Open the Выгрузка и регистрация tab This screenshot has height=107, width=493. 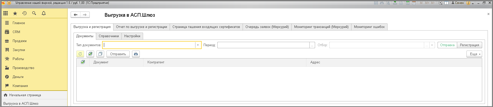pyautogui.click(x=92, y=27)
